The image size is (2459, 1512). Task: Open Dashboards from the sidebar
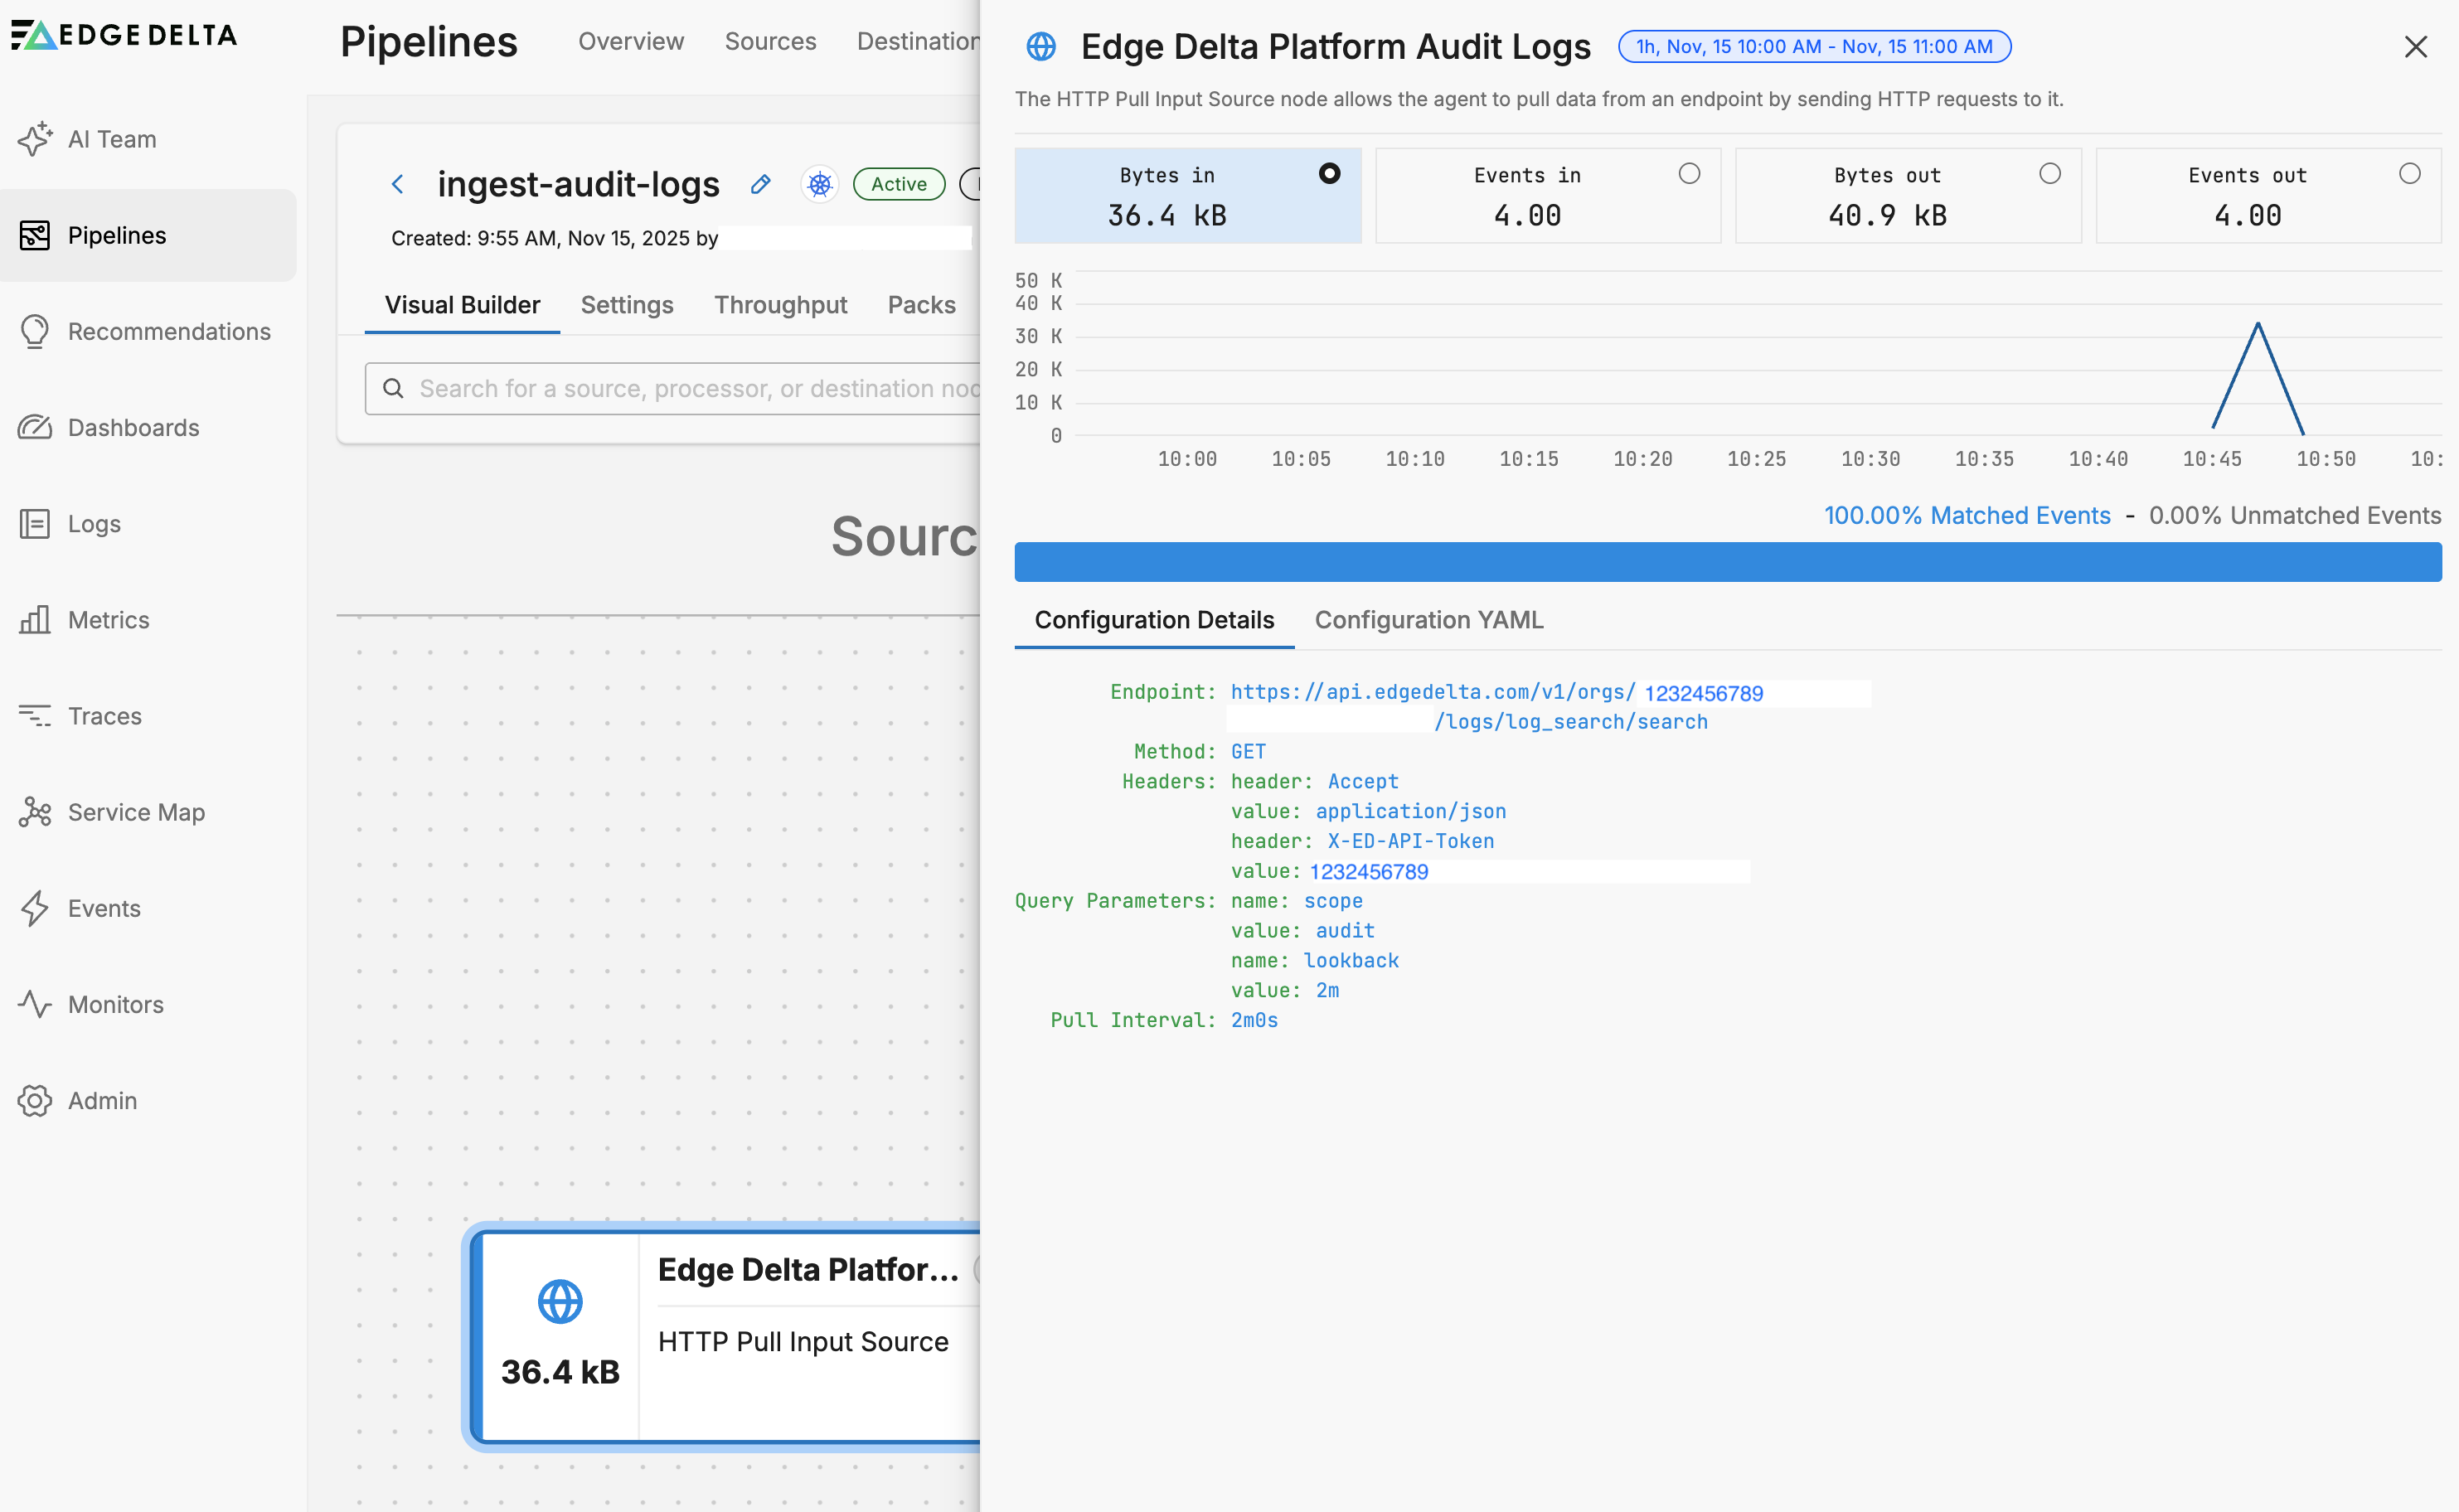coord(133,427)
